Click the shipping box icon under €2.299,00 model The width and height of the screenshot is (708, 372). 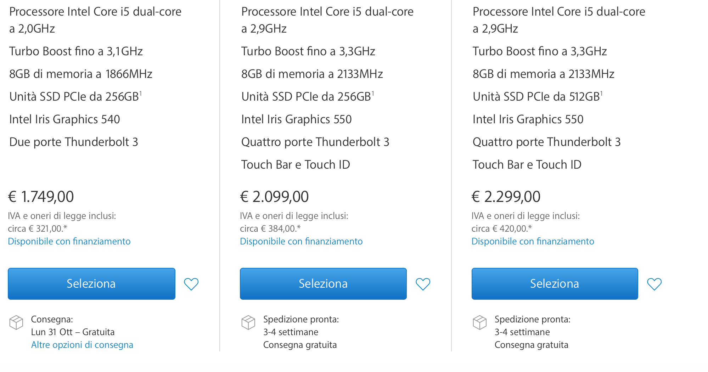coord(479,322)
